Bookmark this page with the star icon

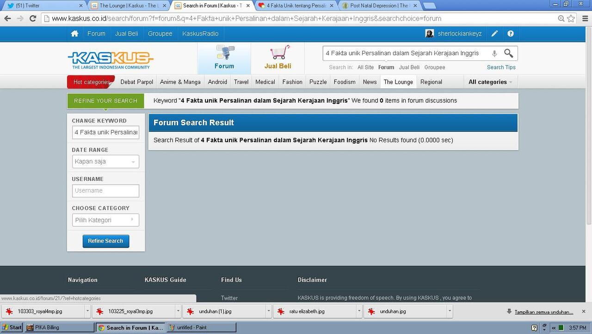point(571,18)
